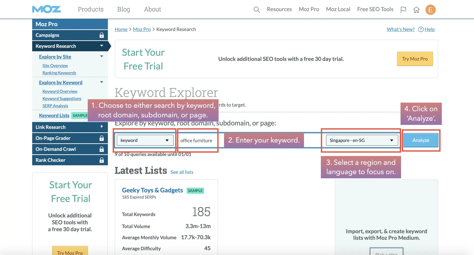This screenshot has width=474, height=255.
Task: Click the Moz Pro breadcrumb link
Action: tap(142, 29)
